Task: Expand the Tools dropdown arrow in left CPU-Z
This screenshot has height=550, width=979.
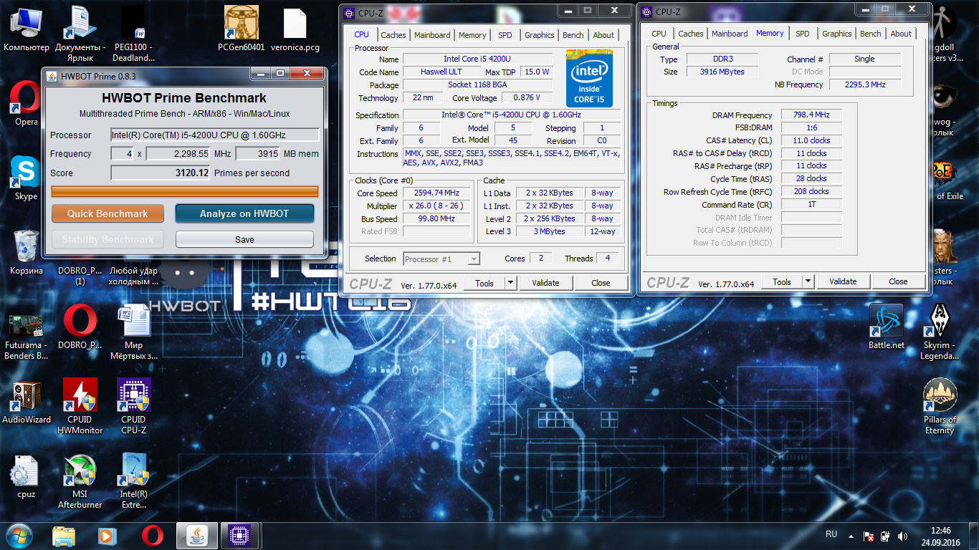Action: [x=510, y=283]
